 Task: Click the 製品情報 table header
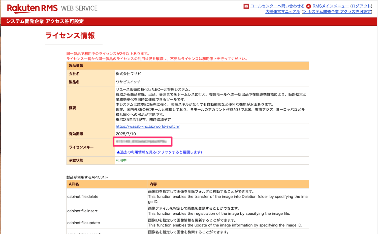coord(187,66)
